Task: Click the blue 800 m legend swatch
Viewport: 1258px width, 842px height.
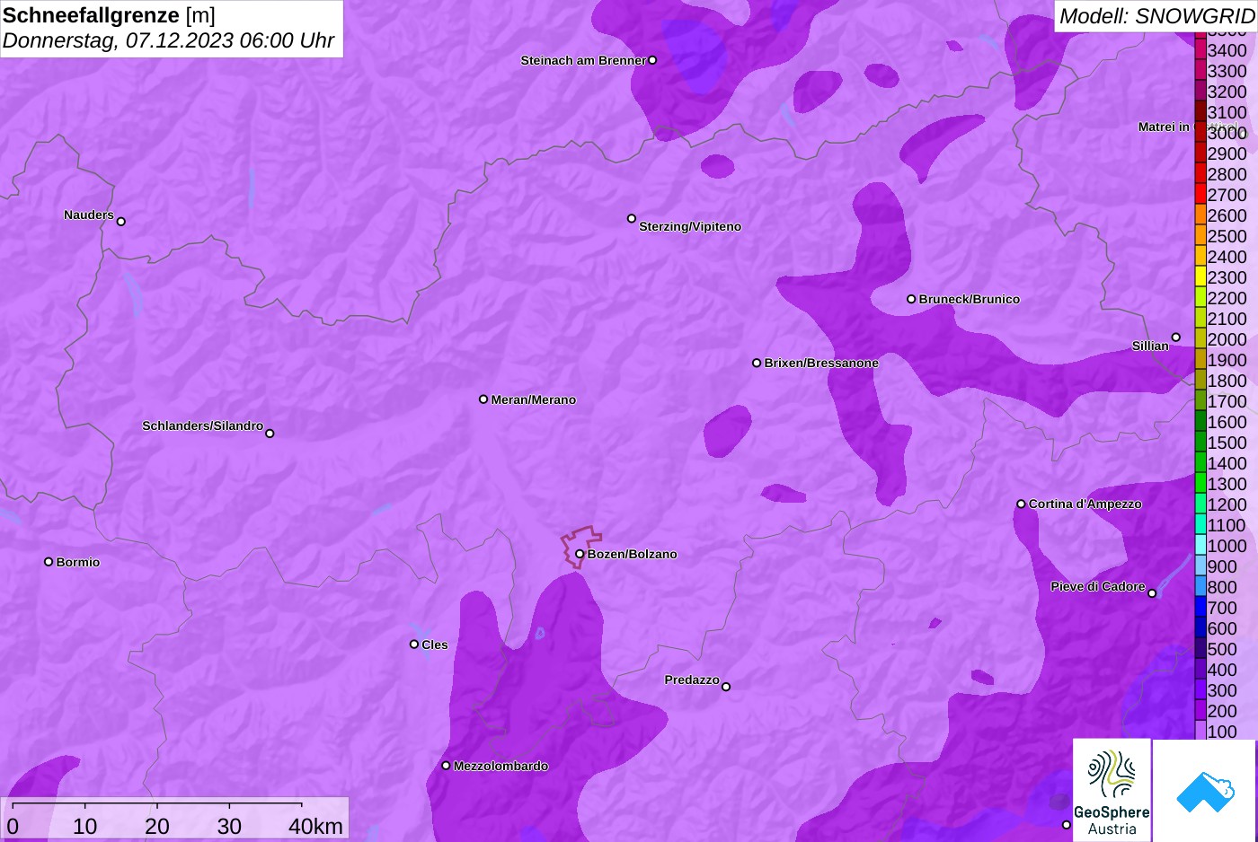Action: click(1200, 587)
